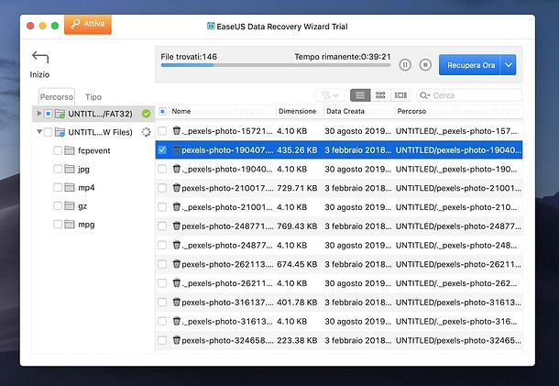The height and width of the screenshot is (386, 559).
Task: Tick the jpg folder checkbox
Action: point(58,169)
